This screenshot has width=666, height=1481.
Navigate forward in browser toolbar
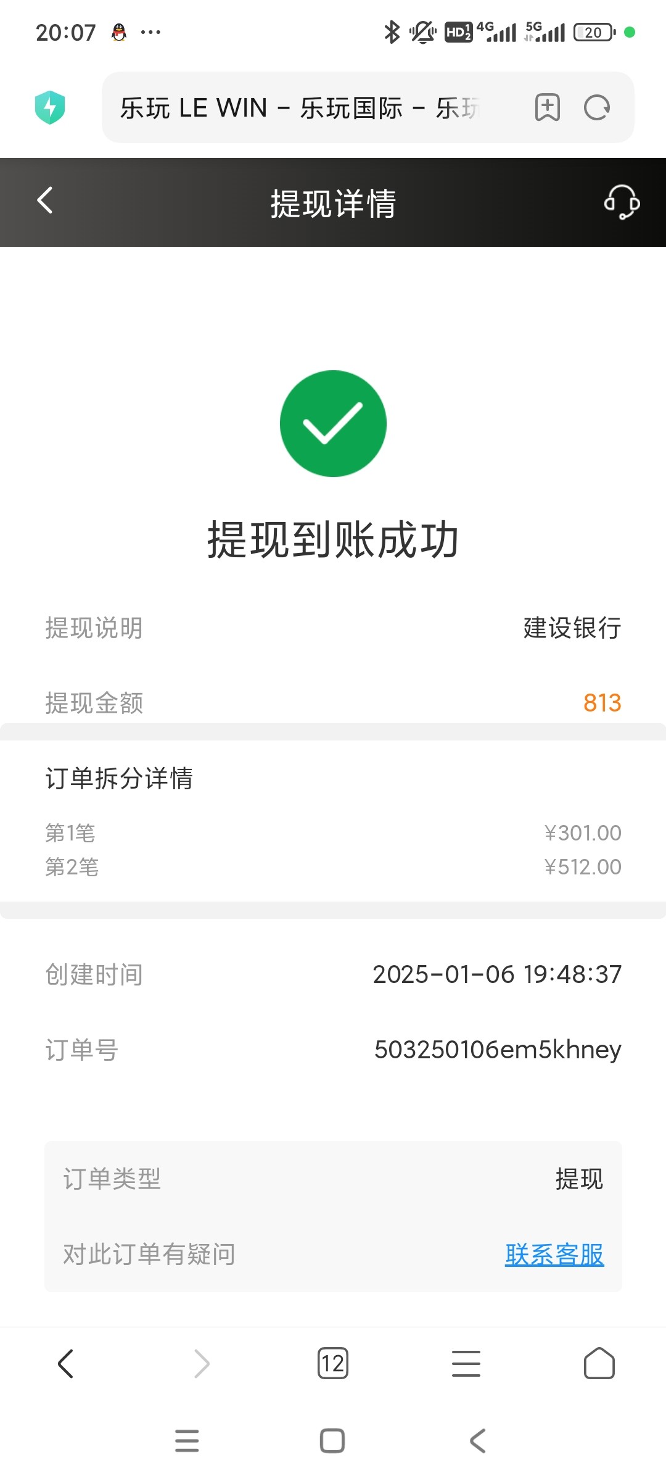(x=201, y=1363)
